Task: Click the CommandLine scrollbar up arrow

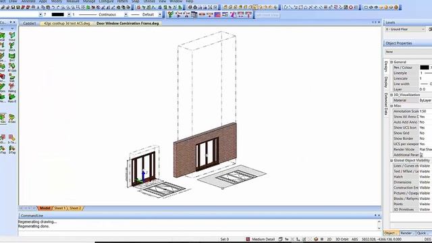Action: [x=379, y=221]
